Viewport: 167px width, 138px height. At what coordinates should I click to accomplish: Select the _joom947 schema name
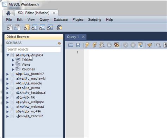tap(30, 74)
